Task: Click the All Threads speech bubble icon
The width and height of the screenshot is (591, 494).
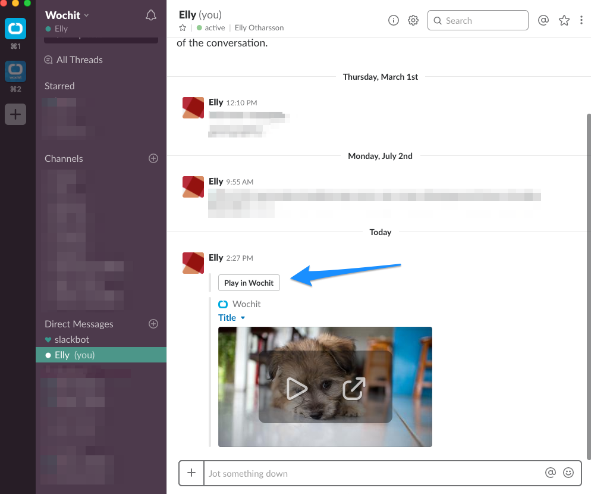Action: [48, 60]
